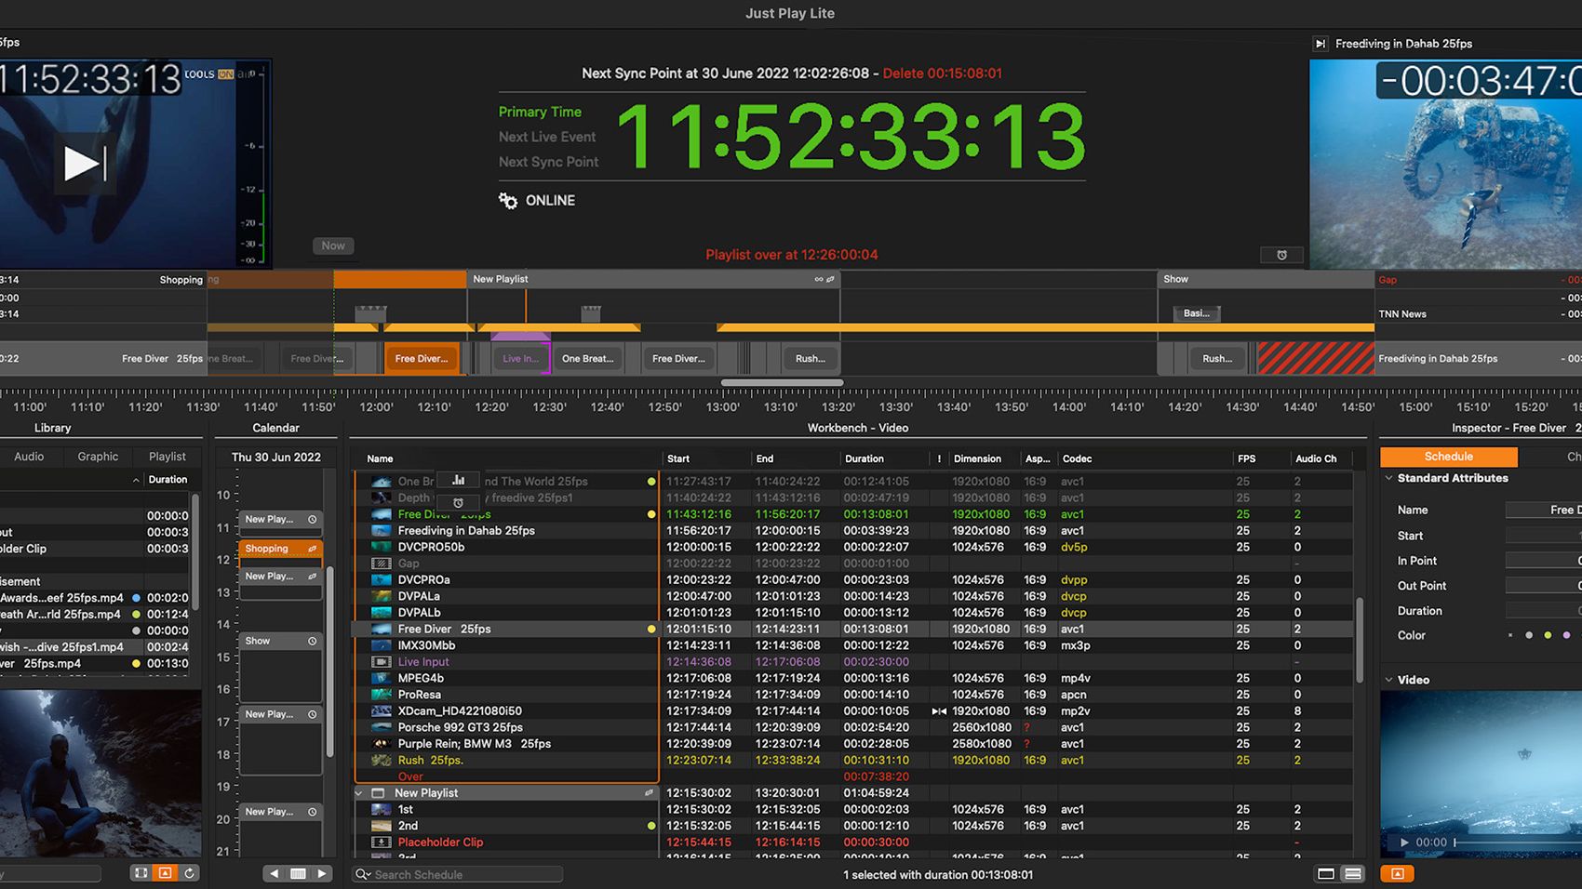Switch workbench to single-pane layout view
1582x889 pixels.
1326,874
